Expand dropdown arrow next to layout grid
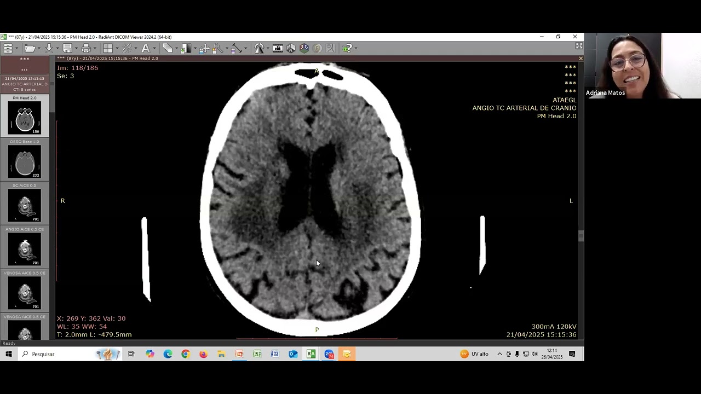The height and width of the screenshot is (394, 701). pyautogui.click(x=117, y=49)
